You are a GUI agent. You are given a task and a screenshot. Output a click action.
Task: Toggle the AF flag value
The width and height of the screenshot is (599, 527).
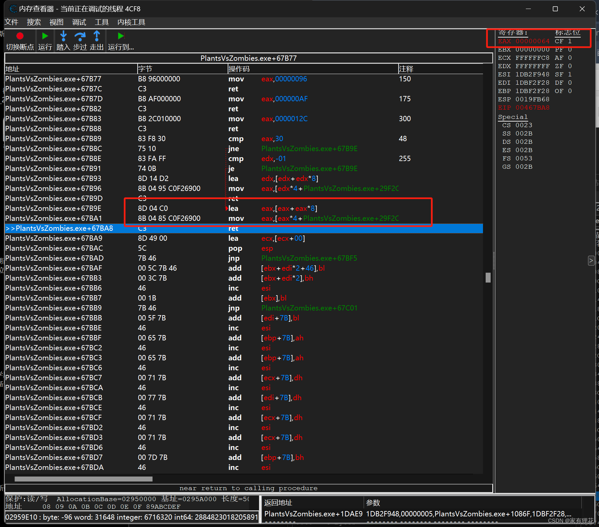click(x=570, y=58)
